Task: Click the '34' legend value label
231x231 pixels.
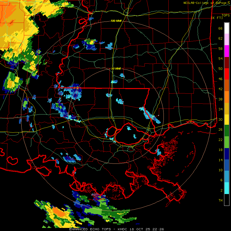Action: (x=220, y=109)
